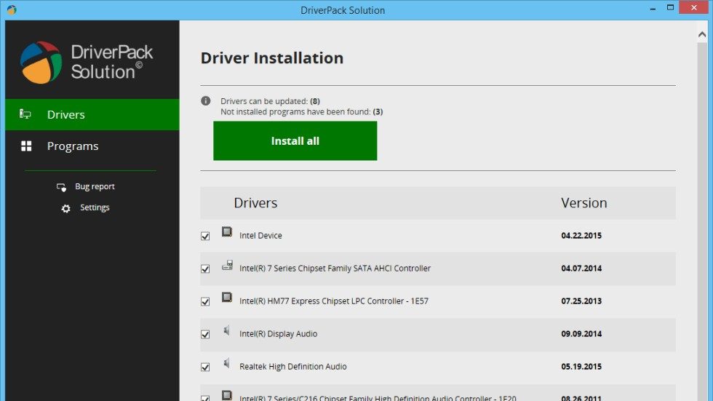Close the DriverPack Solution window
The width and height of the screenshot is (713, 401).
coord(694,8)
